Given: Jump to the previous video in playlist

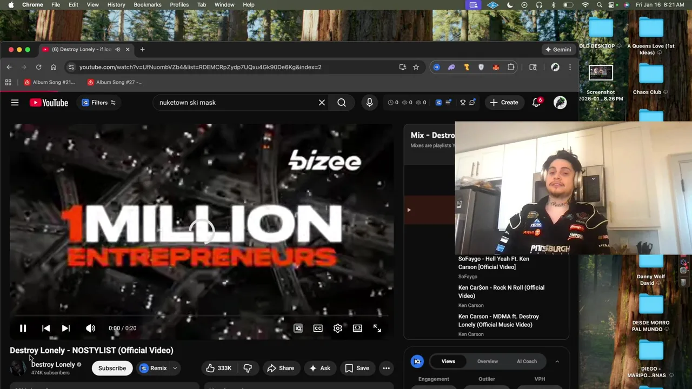Looking at the screenshot, I should click(46, 328).
